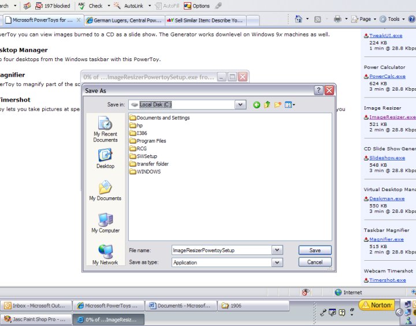
Task: Click the privacy report icon in status bar
Action: point(306,292)
